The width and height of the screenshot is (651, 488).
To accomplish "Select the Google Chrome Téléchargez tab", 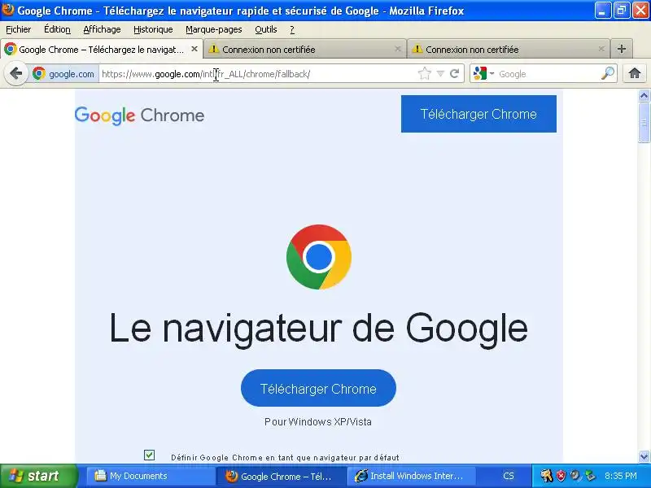I will pyautogui.click(x=102, y=49).
